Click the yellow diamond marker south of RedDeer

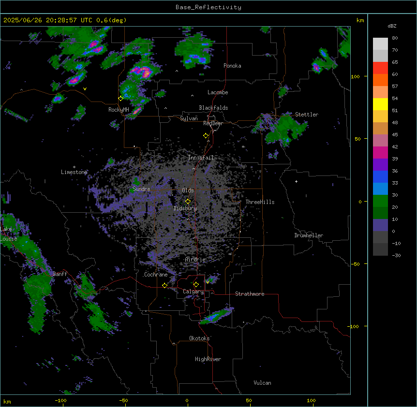206,135
